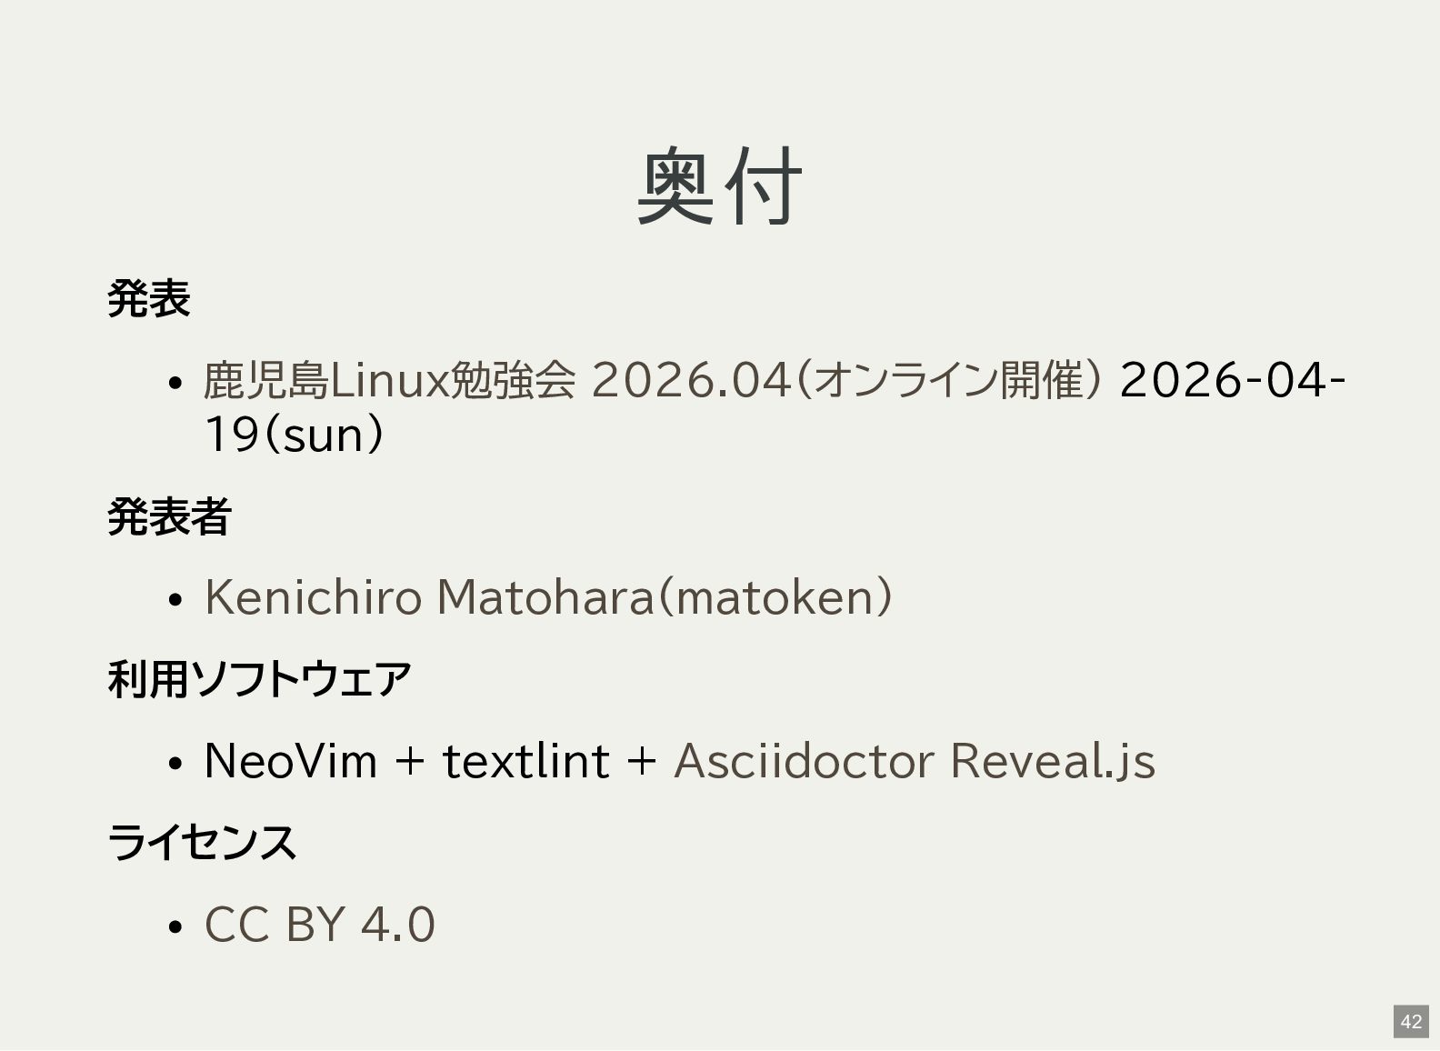Click the 奥付 slide title
Viewport: 1440px width, 1051px height.
(718, 186)
